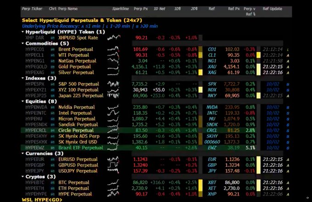Open the XAU reference ticker
This screenshot has height=202, width=312.
[212, 67]
